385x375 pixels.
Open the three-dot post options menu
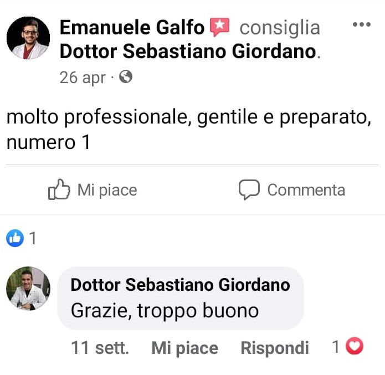click(x=361, y=25)
